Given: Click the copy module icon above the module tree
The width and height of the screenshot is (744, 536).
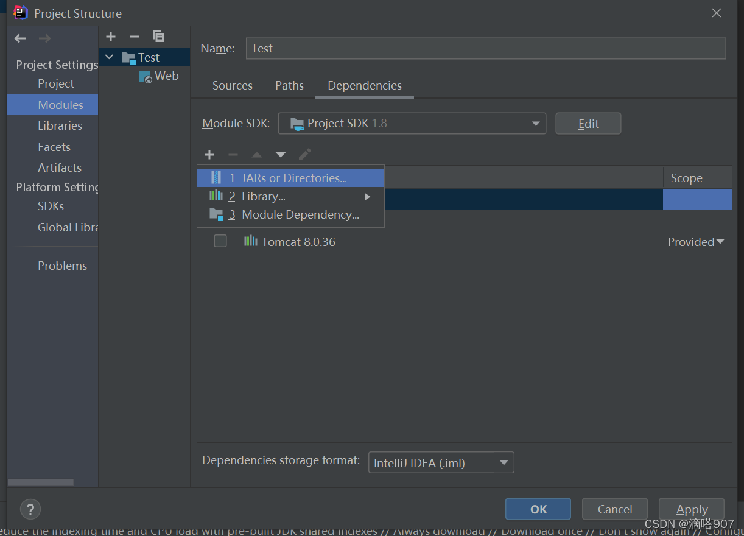Looking at the screenshot, I should [158, 37].
